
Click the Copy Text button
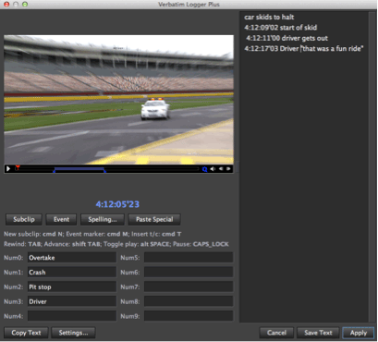pyautogui.click(x=26, y=333)
